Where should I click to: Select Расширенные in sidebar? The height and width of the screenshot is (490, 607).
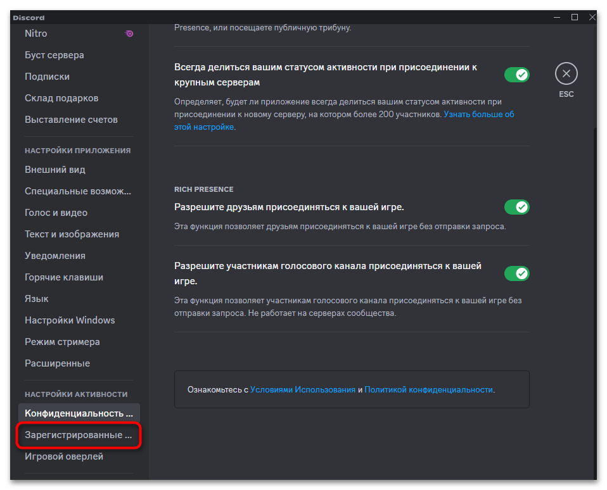[x=79, y=363]
